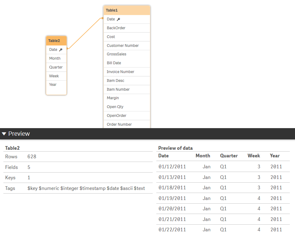Viewport: 295px width, 238px height.
Task: Select the Customer Number field
Action: tap(127, 46)
